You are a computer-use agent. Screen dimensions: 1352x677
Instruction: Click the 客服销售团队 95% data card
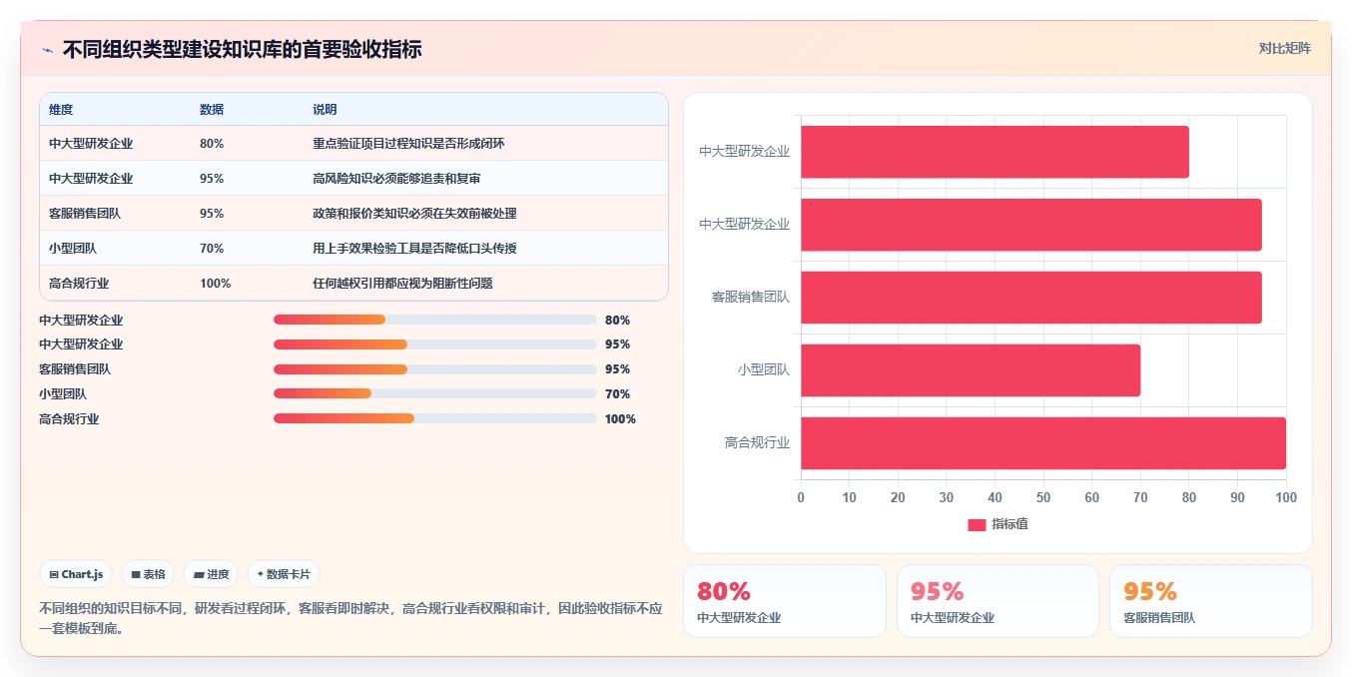(1211, 601)
